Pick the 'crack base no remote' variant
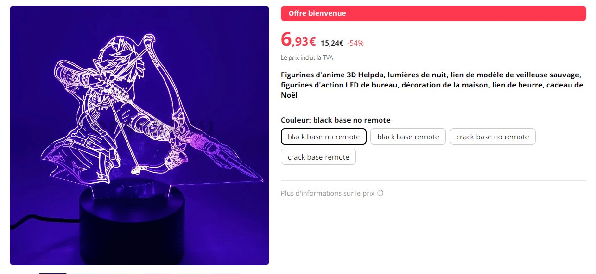The height and width of the screenshot is (274, 596). pos(493,137)
